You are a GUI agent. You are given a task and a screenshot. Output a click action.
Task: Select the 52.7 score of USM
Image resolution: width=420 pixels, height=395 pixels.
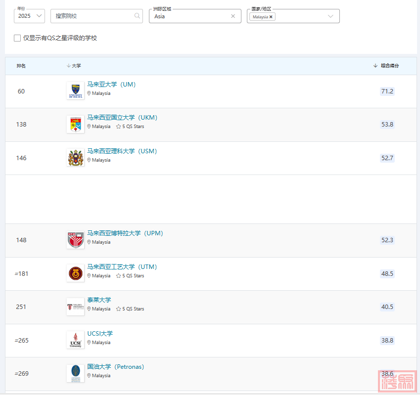[x=387, y=158]
